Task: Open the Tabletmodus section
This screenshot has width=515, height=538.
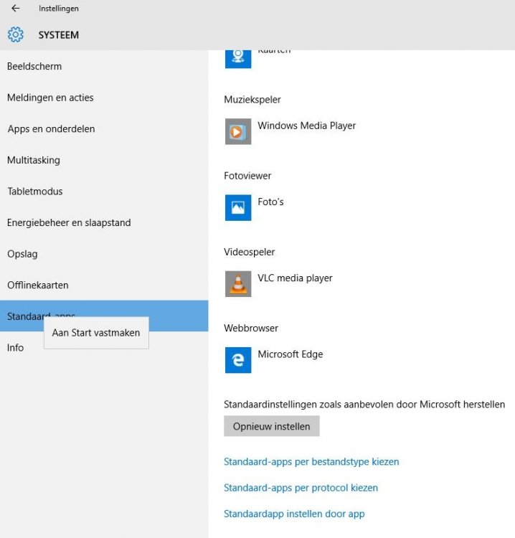Action: [x=35, y=192]
